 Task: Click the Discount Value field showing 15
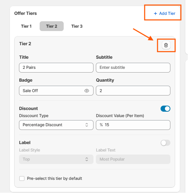(x=133, y=125)
